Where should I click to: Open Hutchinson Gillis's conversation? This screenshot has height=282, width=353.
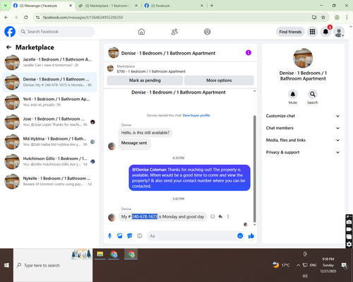[x=49, y=161]
